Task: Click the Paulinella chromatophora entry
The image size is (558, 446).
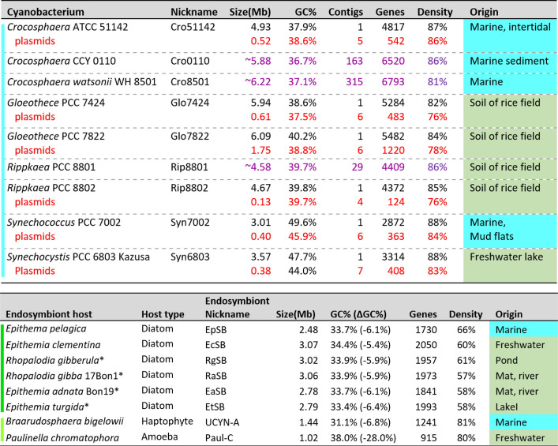Action: (x=62, y=438)
